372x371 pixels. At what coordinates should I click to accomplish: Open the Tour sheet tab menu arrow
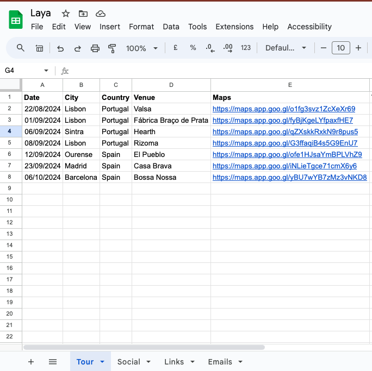click(102, 362)
